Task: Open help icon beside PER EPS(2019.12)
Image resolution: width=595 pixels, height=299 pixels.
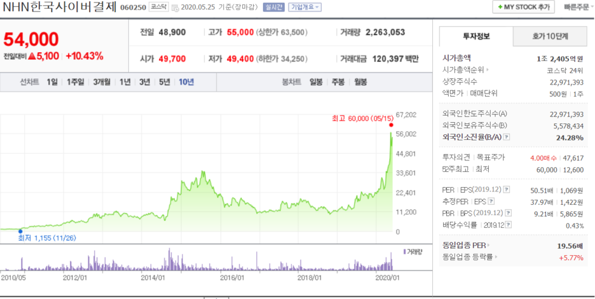Action: (507, 189)
